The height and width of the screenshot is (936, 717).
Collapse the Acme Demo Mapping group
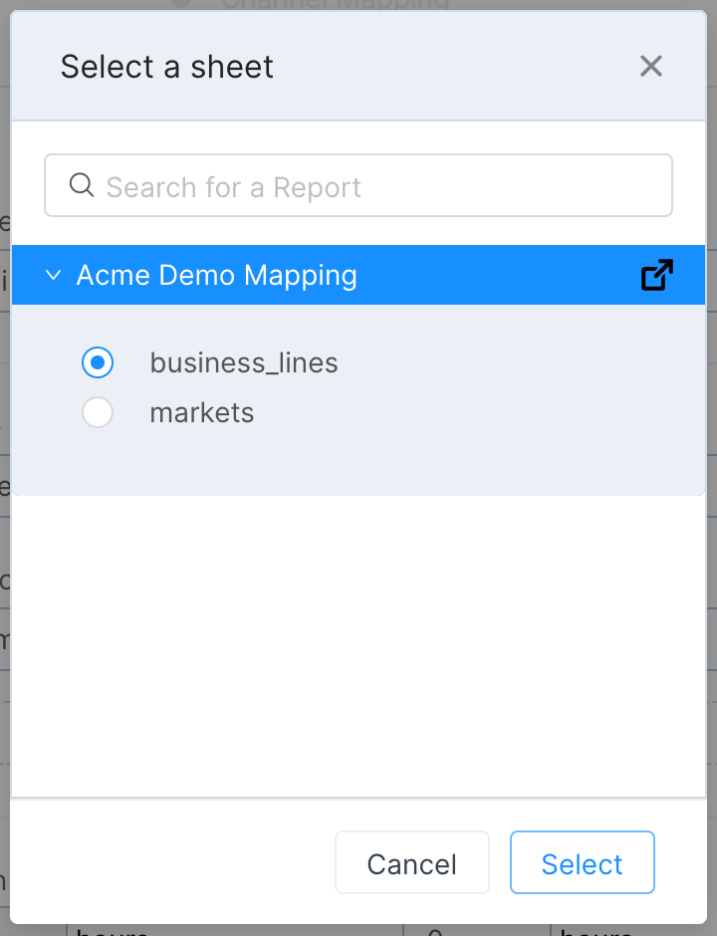click(53, 275)
